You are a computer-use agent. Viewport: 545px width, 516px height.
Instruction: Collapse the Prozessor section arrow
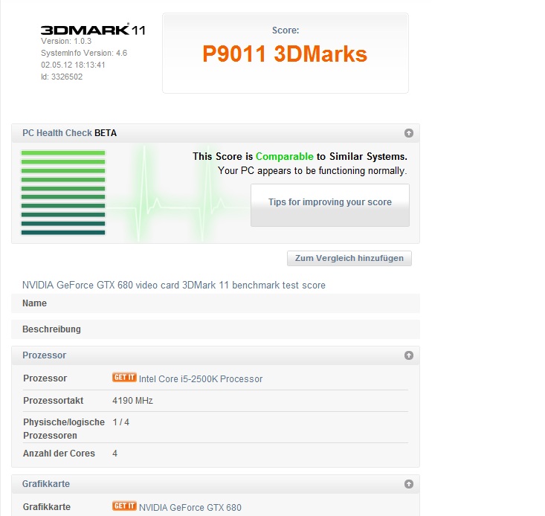click(409, 355)
